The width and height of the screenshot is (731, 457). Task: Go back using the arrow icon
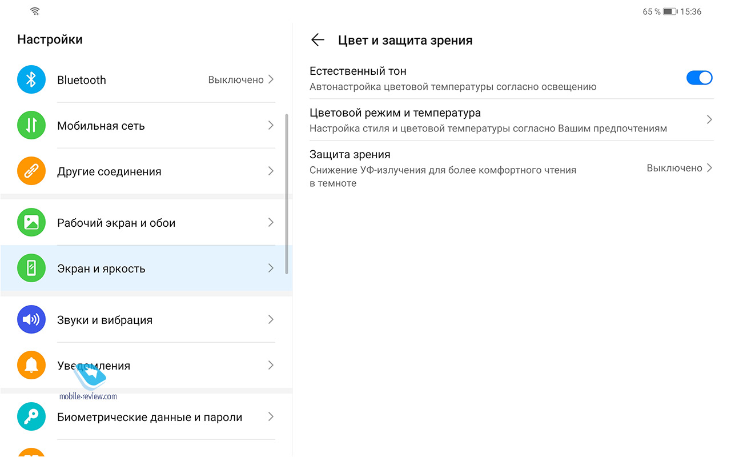pyautogui.click(x=318, y=40)
